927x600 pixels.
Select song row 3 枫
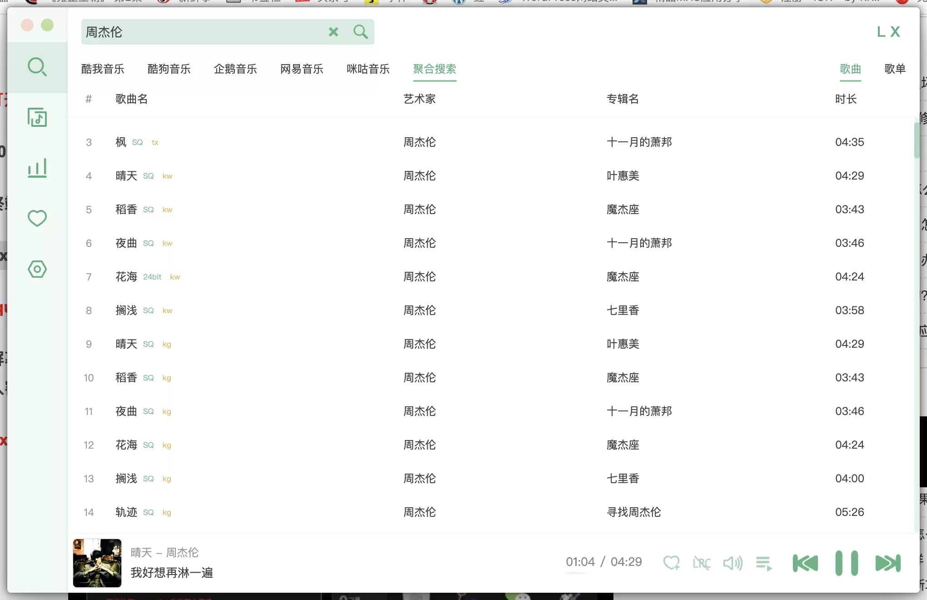pyautogui.click(x=491, y=142)
